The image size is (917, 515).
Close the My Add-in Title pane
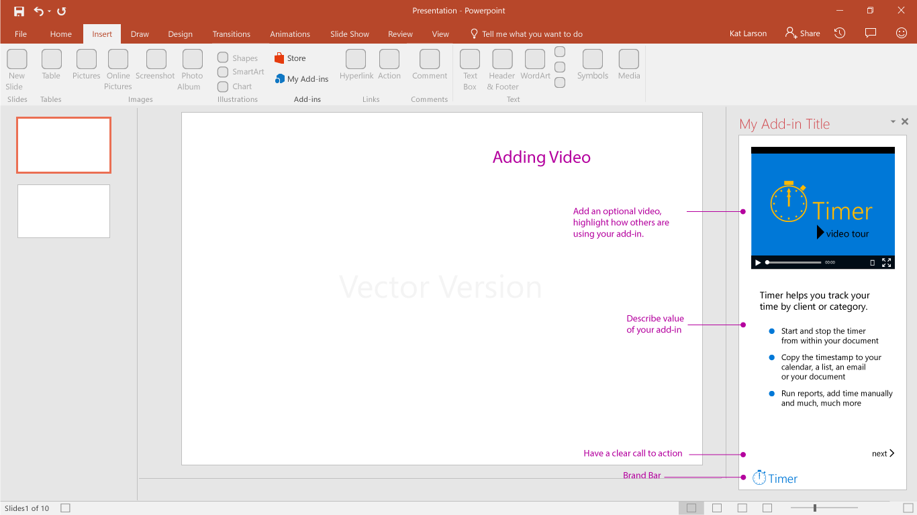click(x=905, y=121)
